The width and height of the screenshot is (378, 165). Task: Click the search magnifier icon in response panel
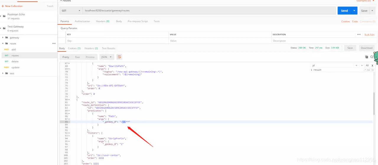pos(372,57)
